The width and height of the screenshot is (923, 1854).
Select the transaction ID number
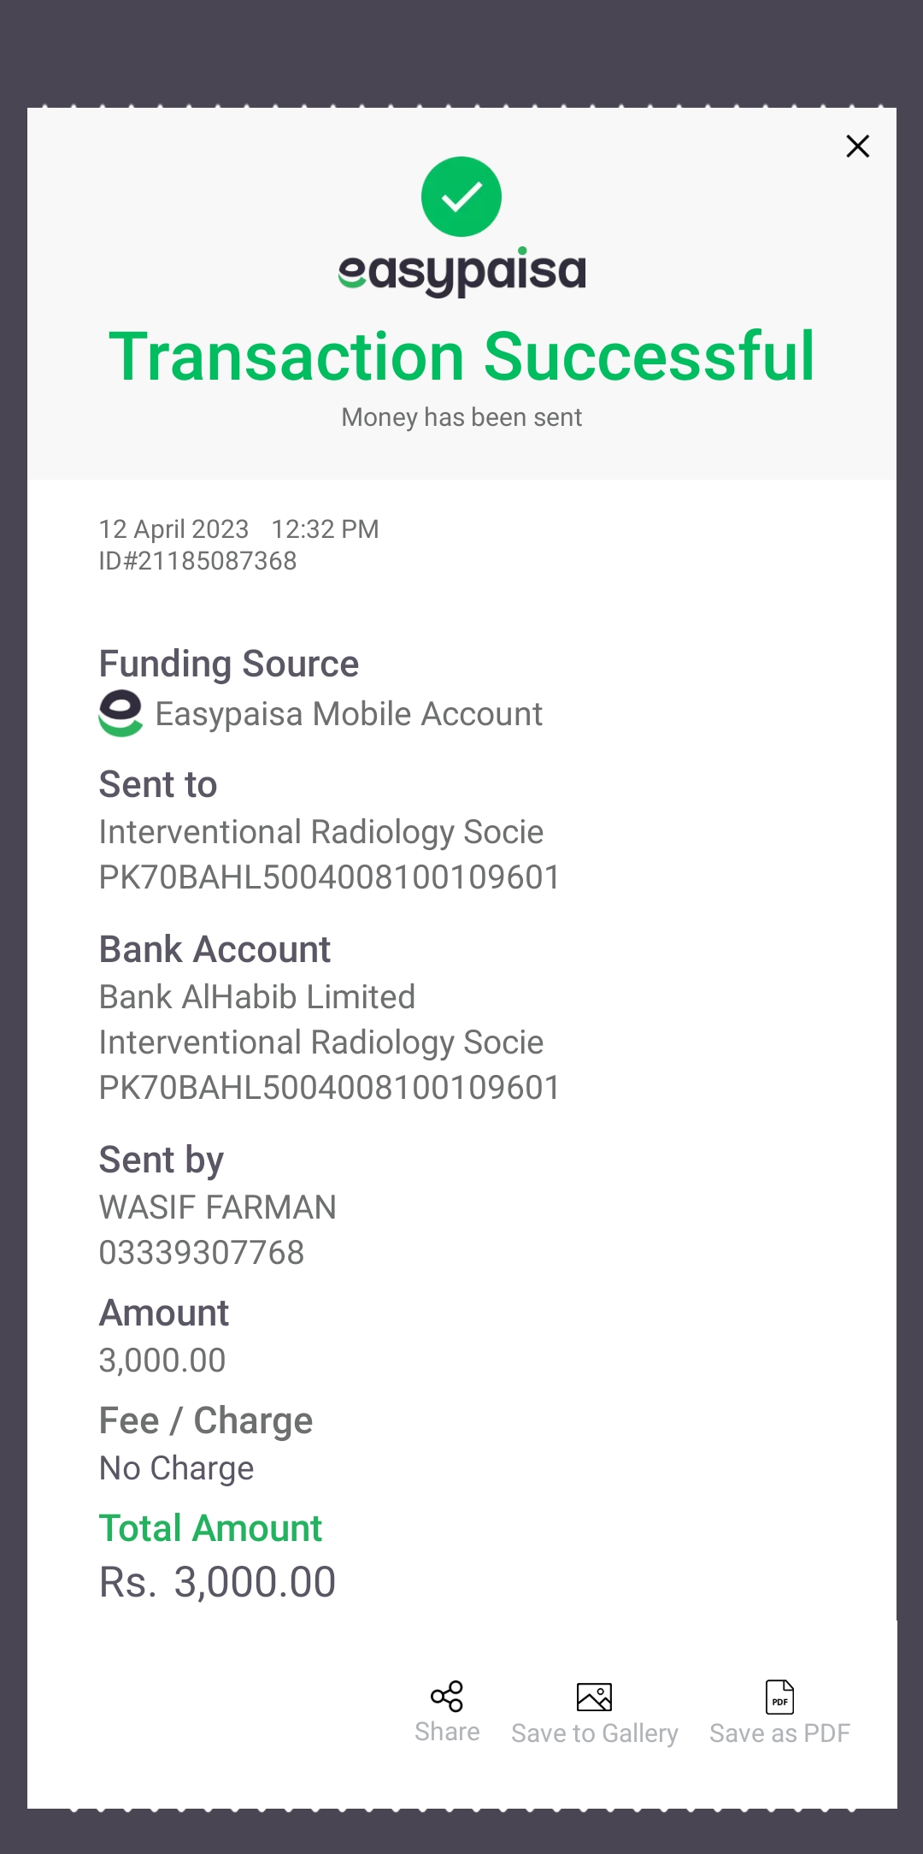pyautogui.click(x=198, y=561)
